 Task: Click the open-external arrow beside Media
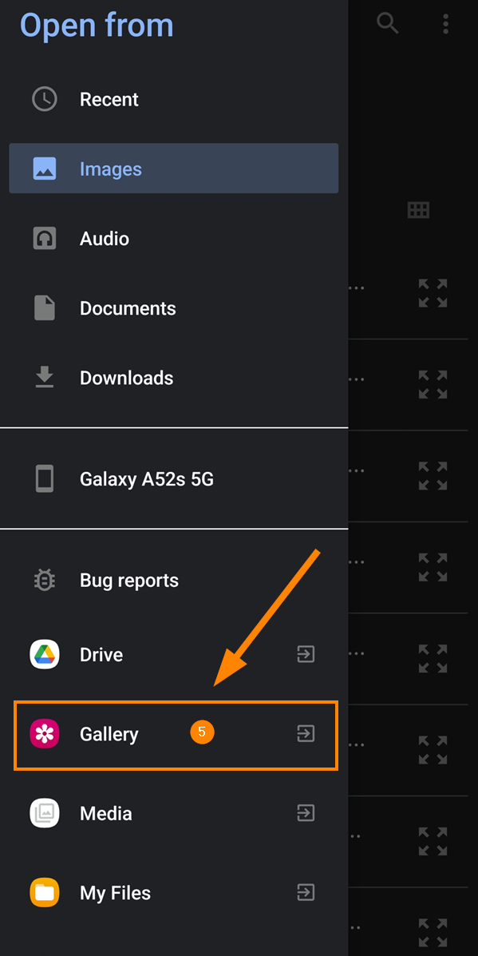(x=306, y=813)
